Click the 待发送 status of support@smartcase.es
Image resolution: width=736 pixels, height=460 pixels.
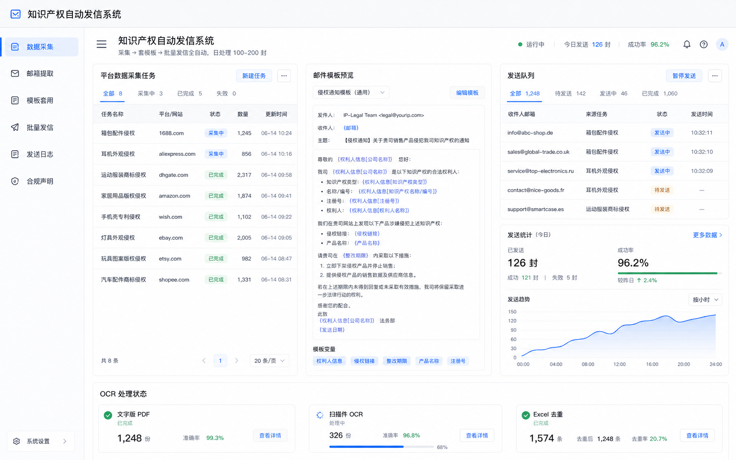click(x=662, y=209)
